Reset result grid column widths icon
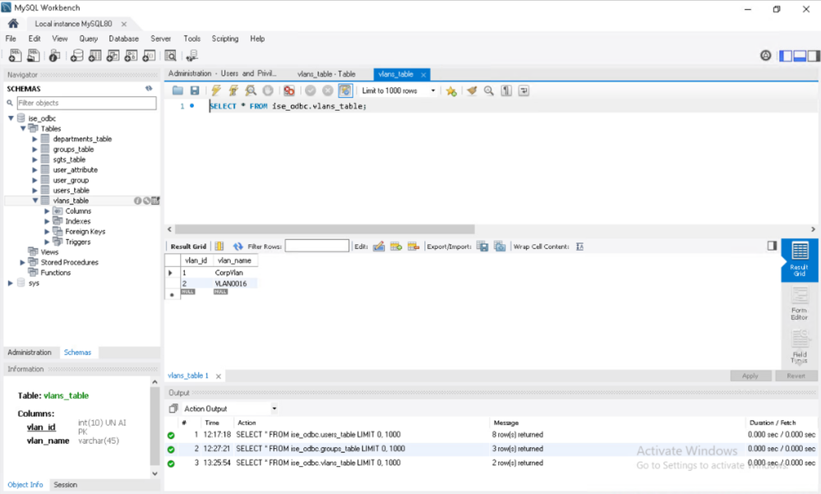Image resolution: width=821 pixels, height=494 pixels. (x=219, y=247)
